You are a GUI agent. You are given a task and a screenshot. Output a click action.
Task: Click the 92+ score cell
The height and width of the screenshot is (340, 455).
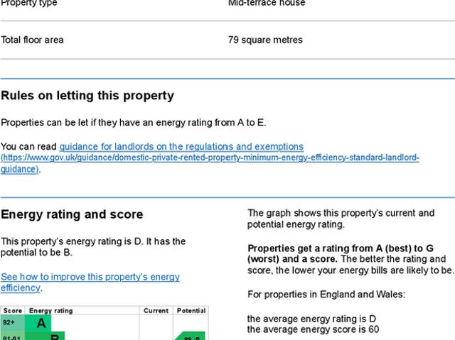12,323
